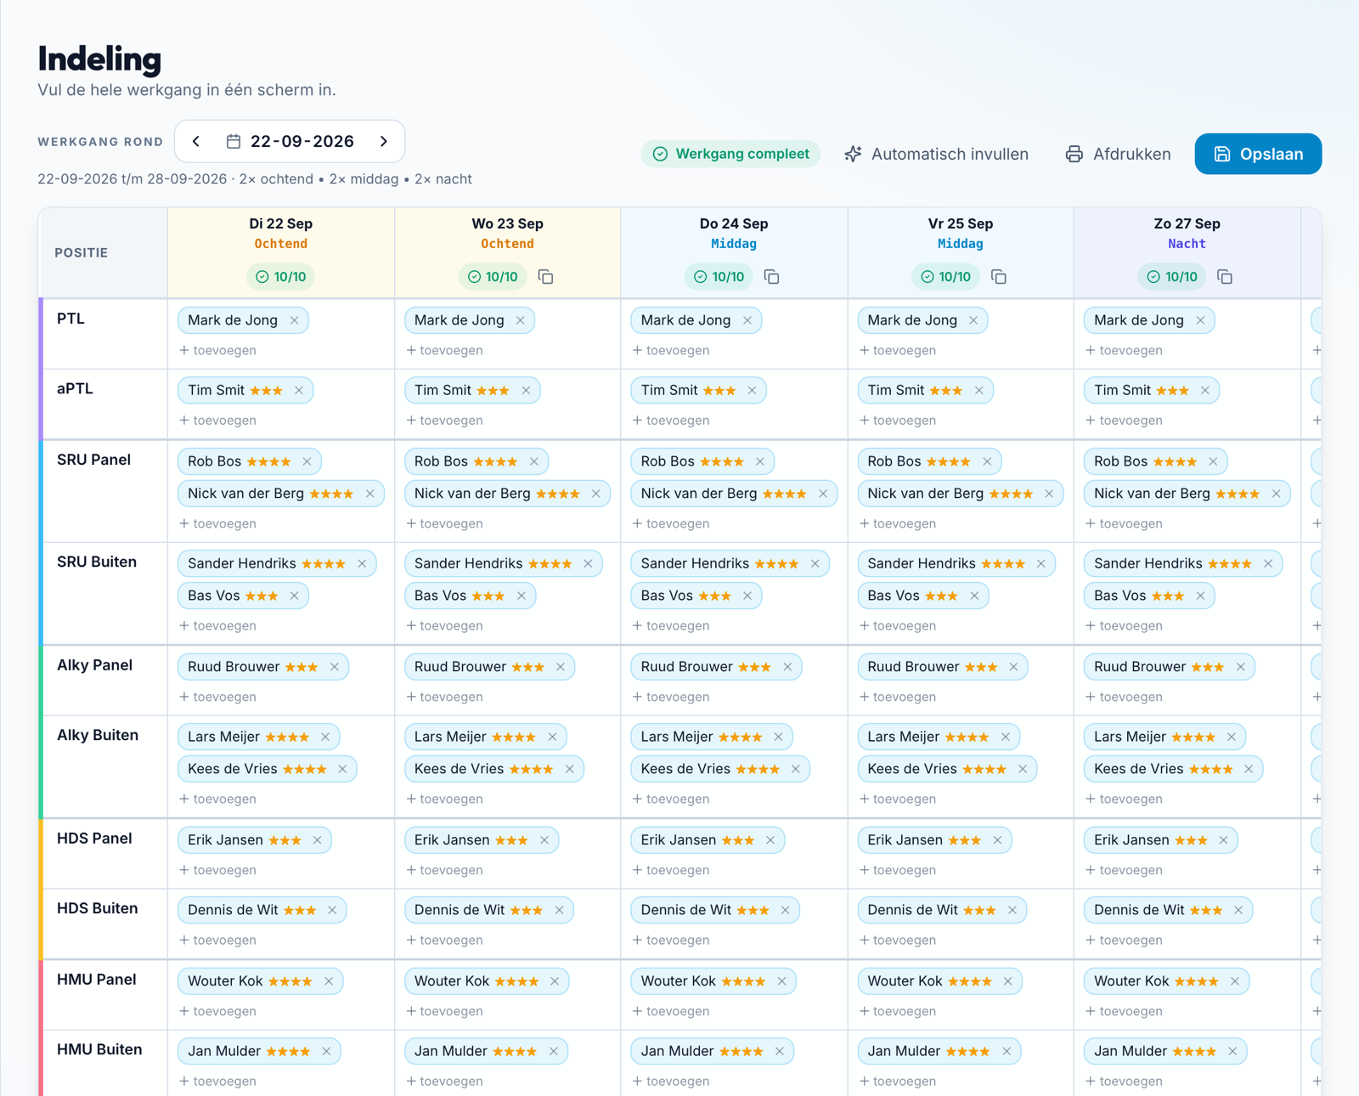Open the date picker showing 22-09-2026

coord(290,141)
